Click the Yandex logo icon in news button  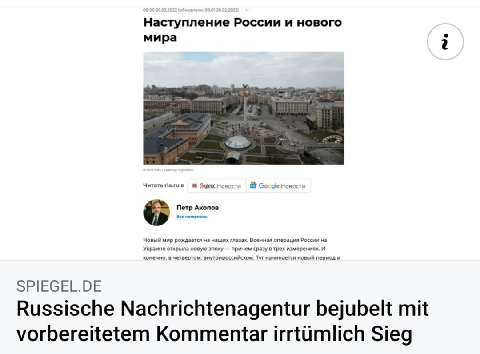194,185
